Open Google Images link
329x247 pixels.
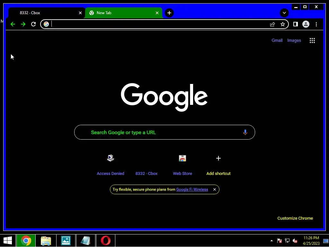tap(294, 40)
